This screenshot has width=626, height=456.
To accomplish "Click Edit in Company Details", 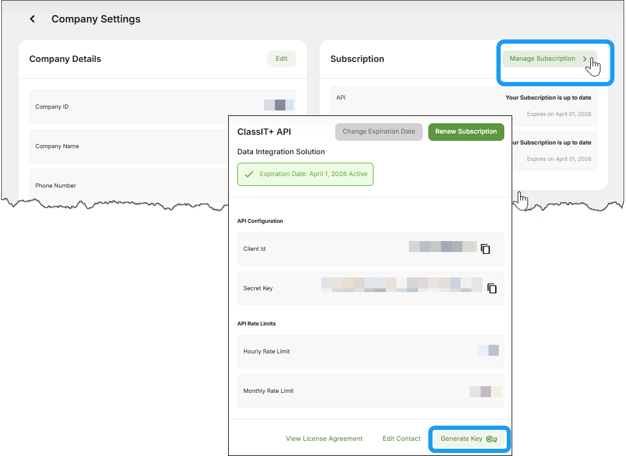I will pyautogui.click(x=281, y=58).
